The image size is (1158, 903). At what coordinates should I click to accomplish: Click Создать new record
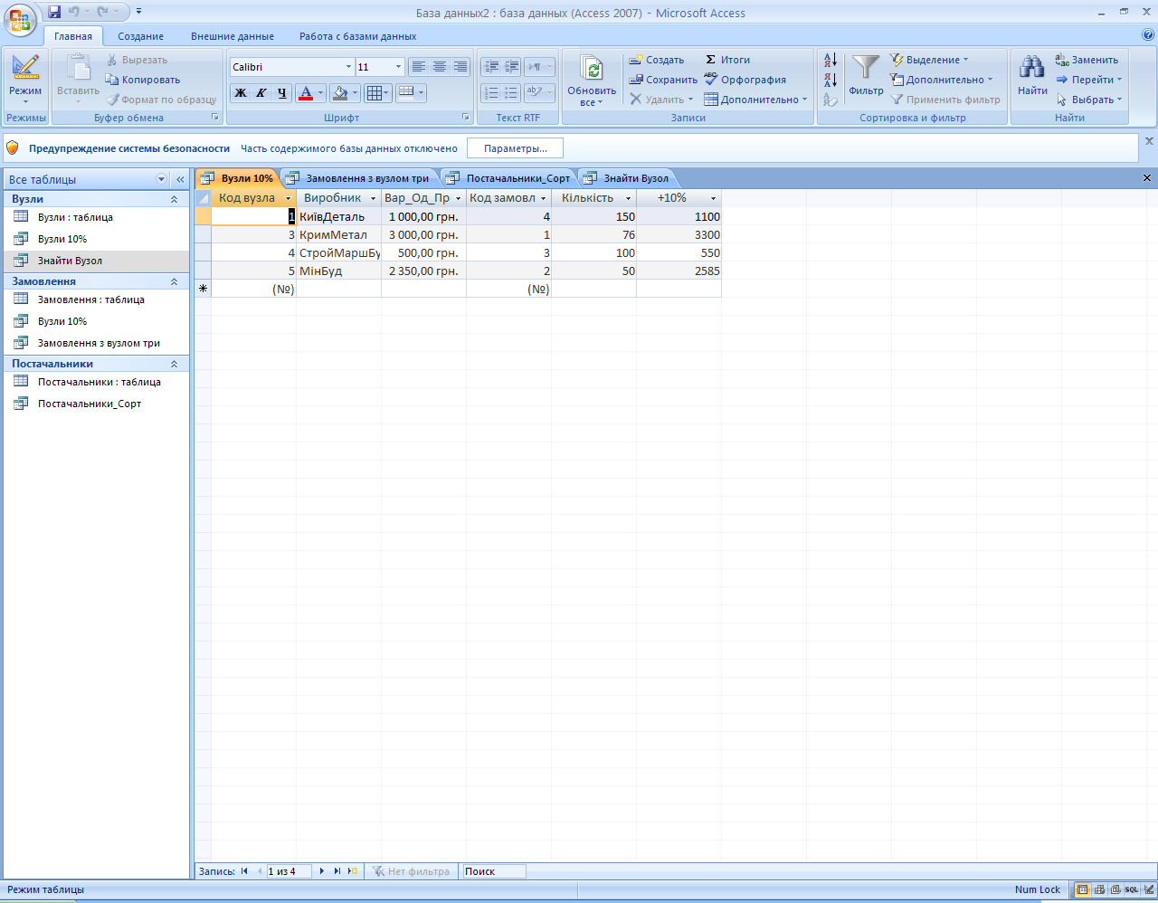coord(657,60)
